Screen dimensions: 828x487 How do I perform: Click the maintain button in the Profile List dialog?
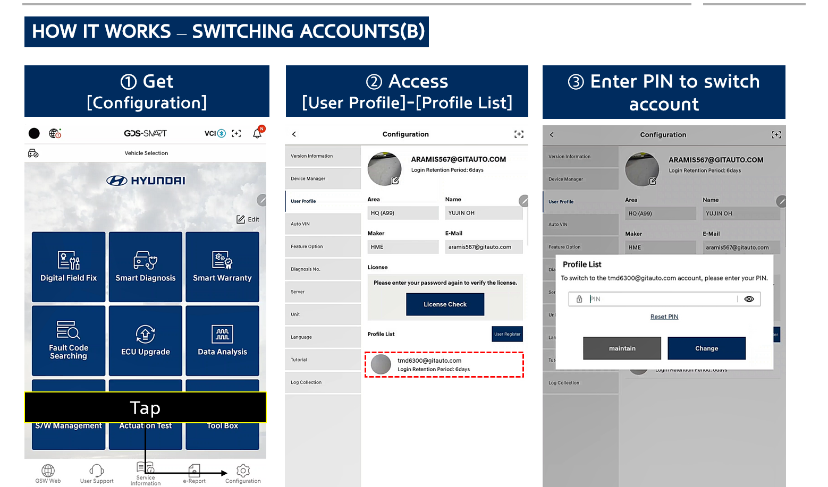click(622, 348)
